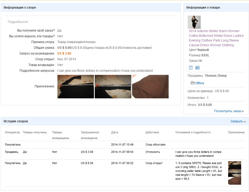Click the Информация о споре header

(20, 8)
